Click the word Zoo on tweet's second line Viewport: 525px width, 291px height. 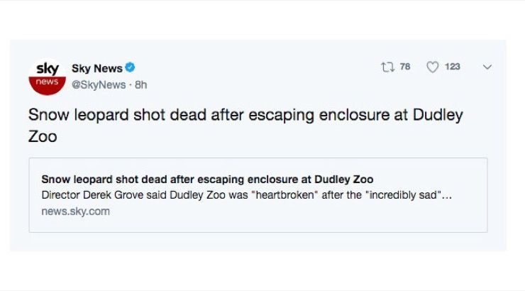[42, 136]
